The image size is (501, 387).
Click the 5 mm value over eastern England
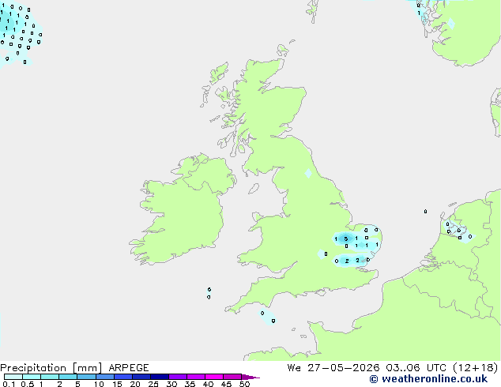pos(345,239)
